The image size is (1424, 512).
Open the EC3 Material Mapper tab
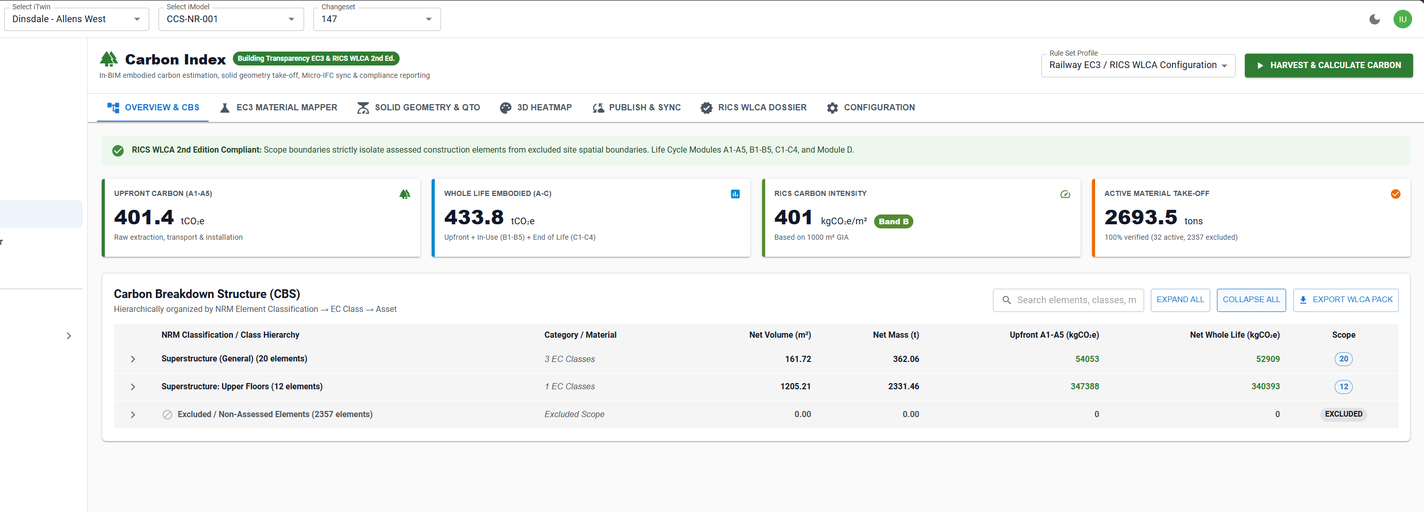pos(278,108)
